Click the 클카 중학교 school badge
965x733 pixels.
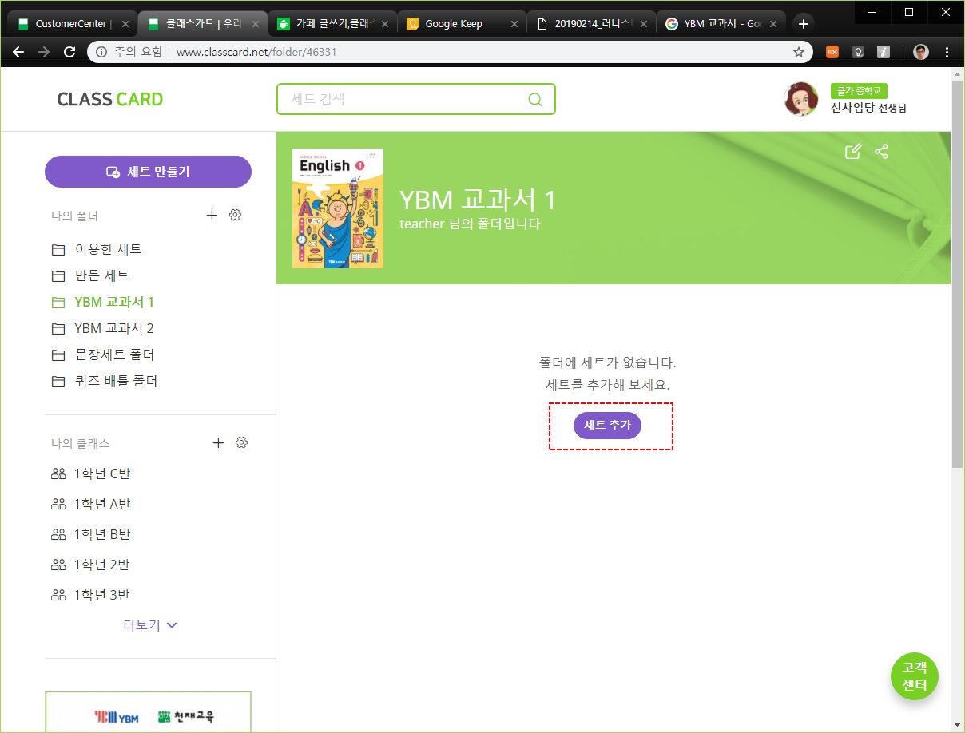tap(859, 91)
